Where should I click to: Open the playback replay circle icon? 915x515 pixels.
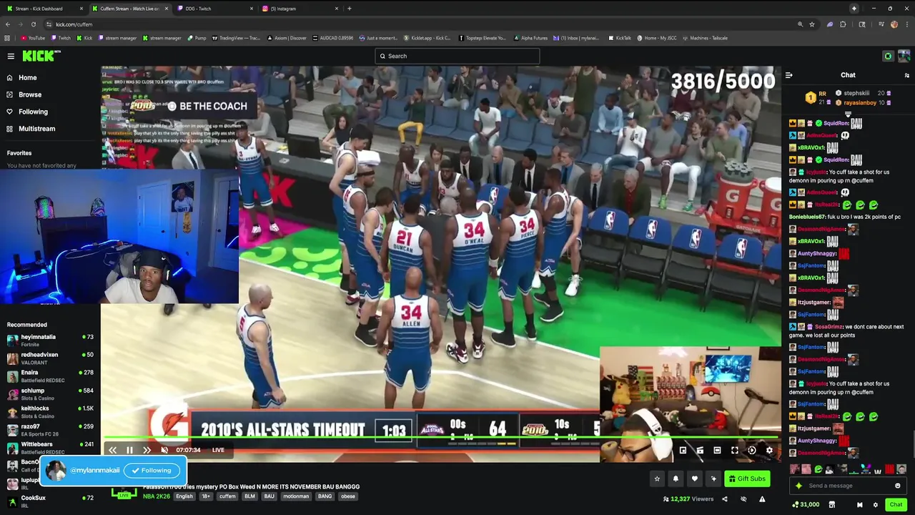point(751,450)
